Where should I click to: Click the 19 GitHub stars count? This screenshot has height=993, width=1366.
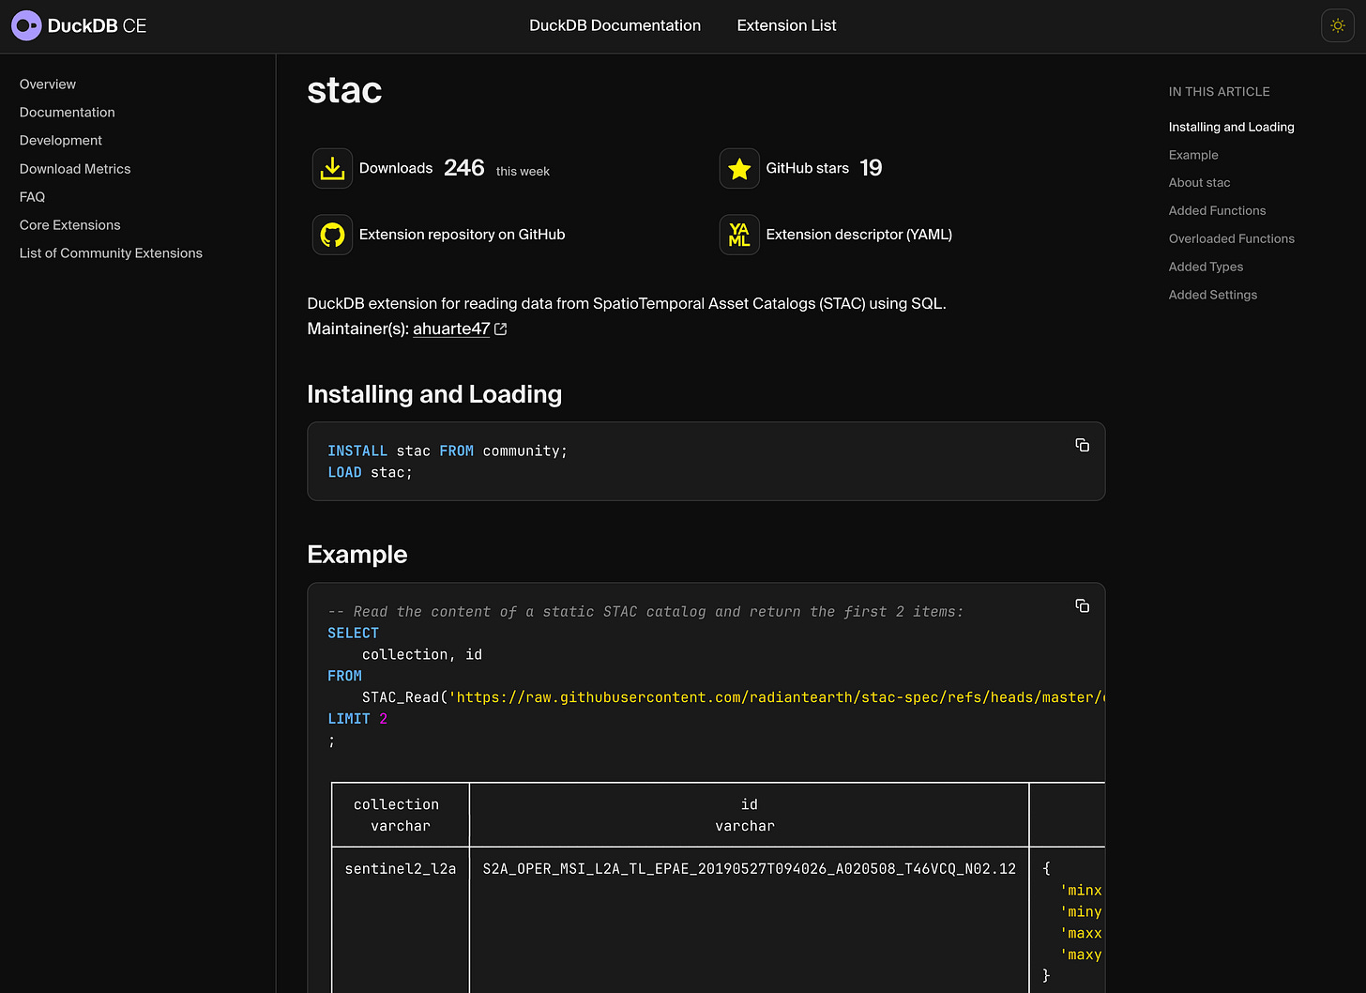tap(871, 168)
